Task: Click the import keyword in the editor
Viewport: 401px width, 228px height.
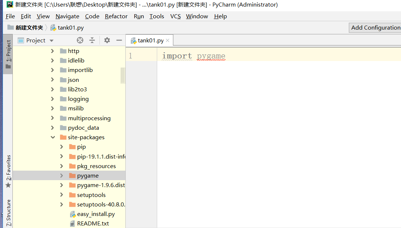Action: click(177, 56)
